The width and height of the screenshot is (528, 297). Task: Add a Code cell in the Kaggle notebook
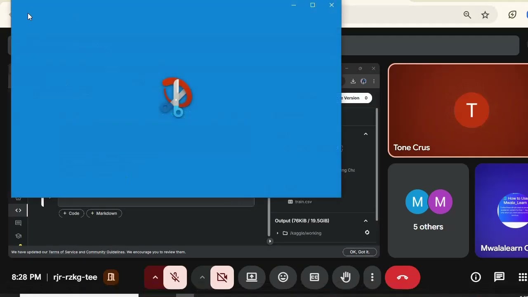tap(71, 213)
